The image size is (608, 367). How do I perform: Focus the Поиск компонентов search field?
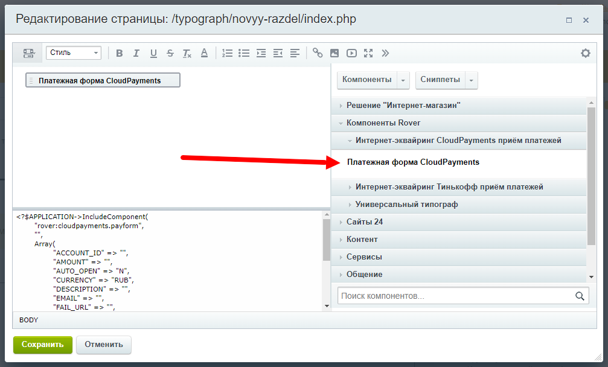pos(463,296)
